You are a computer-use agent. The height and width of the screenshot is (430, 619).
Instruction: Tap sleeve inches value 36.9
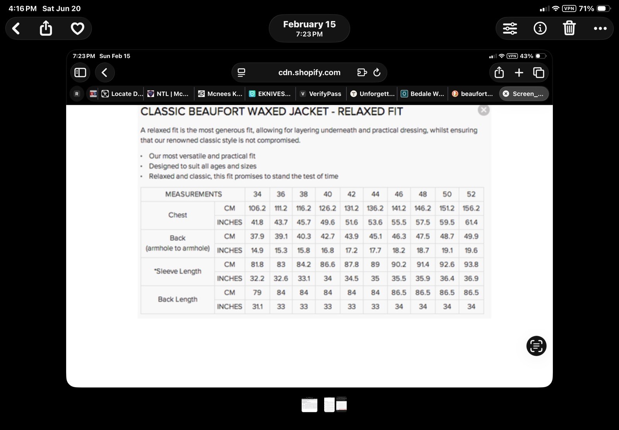pos(471,278)
